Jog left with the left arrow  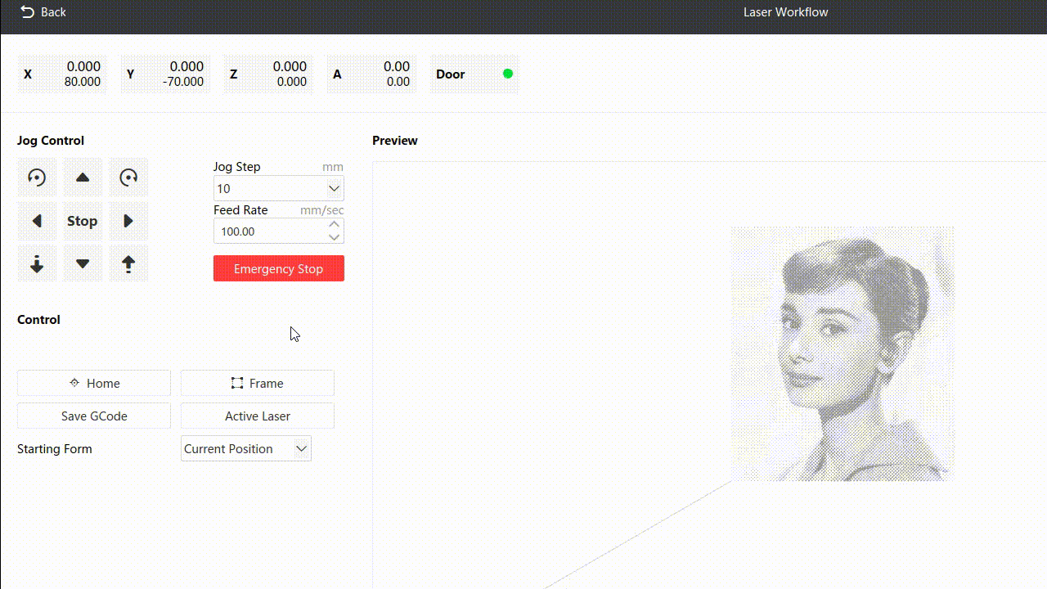(37, 221)
